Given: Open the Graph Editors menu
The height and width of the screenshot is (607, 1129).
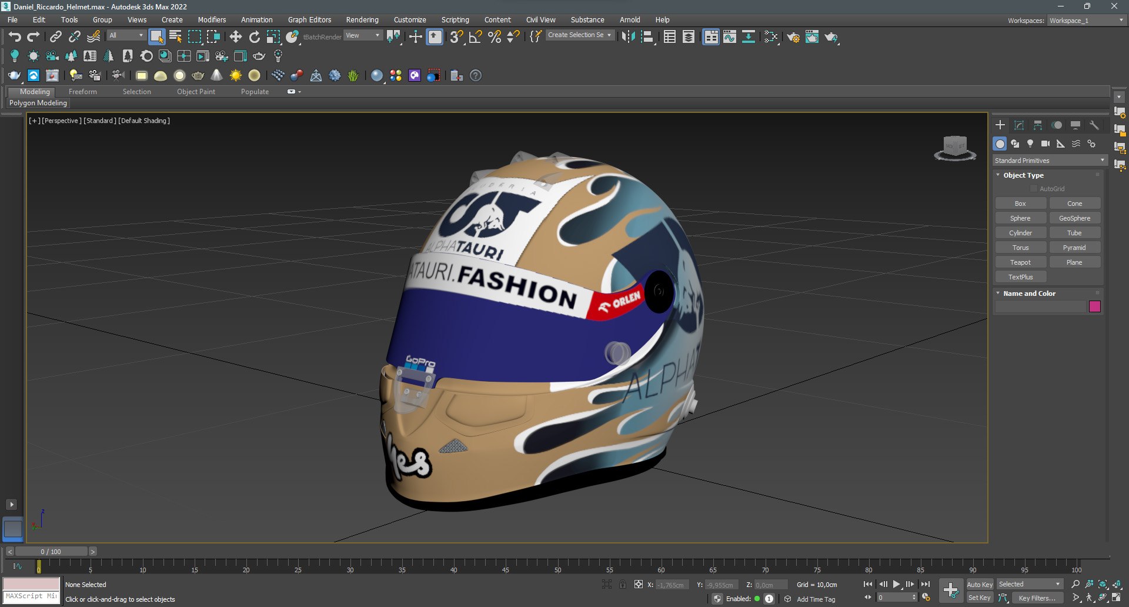Looking at the screenshot, I should tap(309, 19).
